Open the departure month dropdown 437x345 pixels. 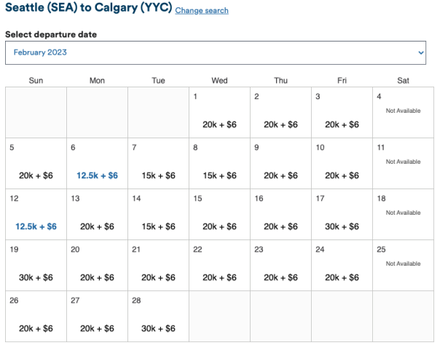coord(215,52)
